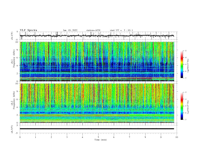Click the time axis tick label '5'
This screenshot has width=199, height=154.
pos(98,137)
